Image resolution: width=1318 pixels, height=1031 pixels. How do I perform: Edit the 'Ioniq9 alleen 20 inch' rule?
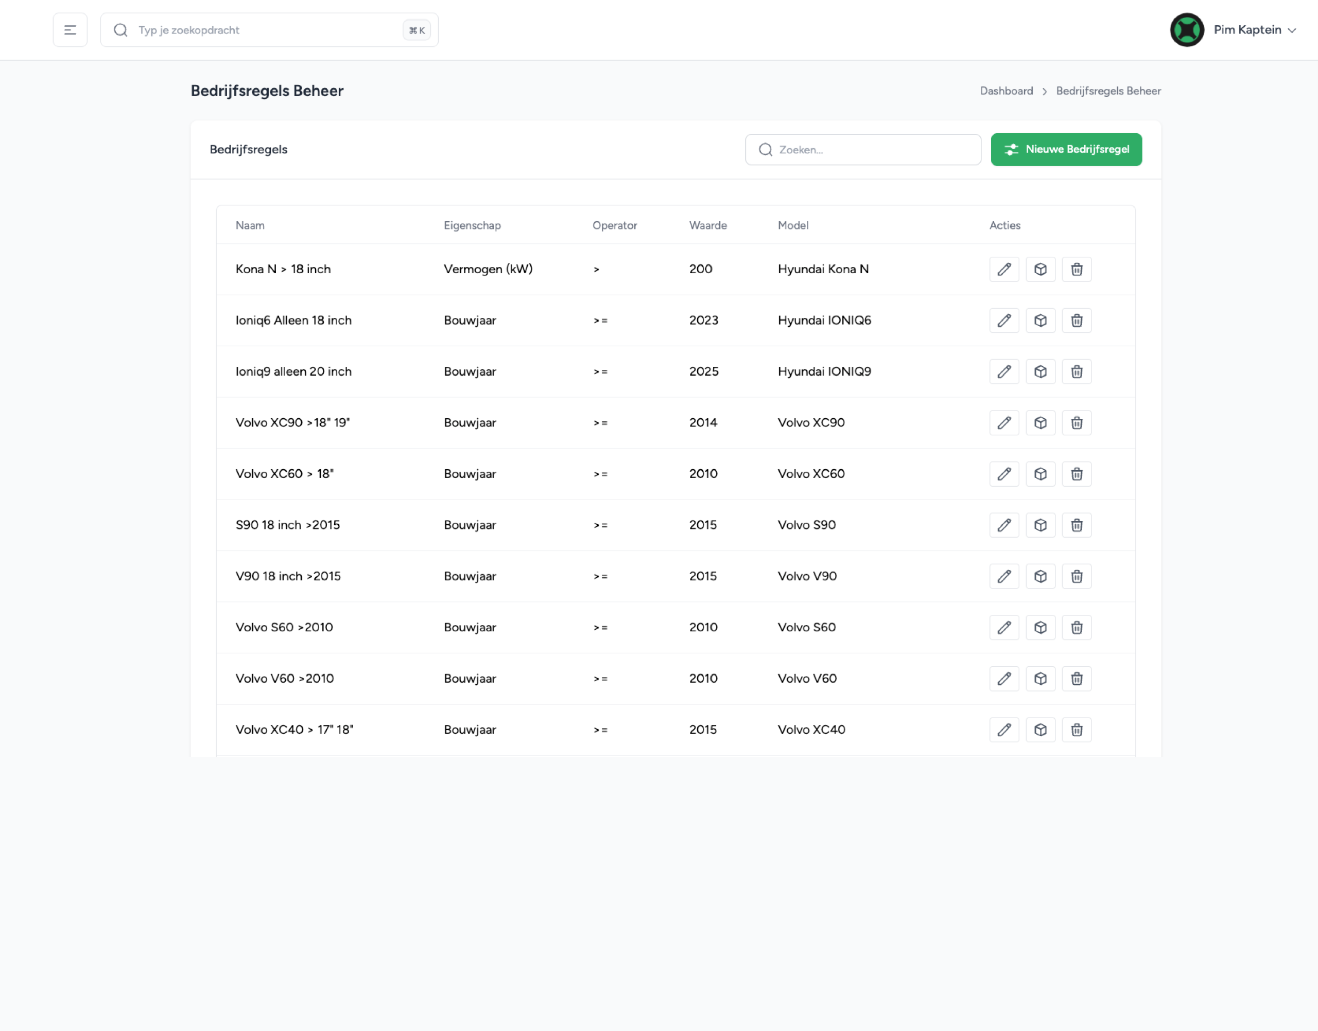click(1004, 372)
